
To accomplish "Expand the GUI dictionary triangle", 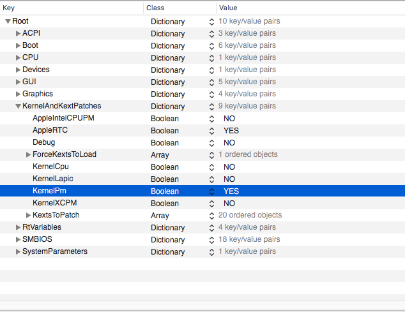I will 18,82.
